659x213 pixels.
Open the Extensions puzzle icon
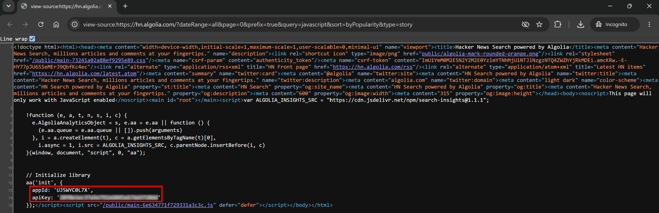pos(558,25)
